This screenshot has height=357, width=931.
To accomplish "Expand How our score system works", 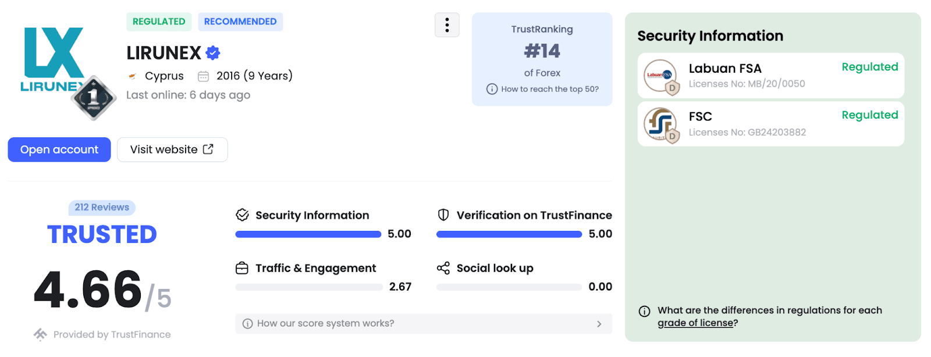I will tap(424, 324).
